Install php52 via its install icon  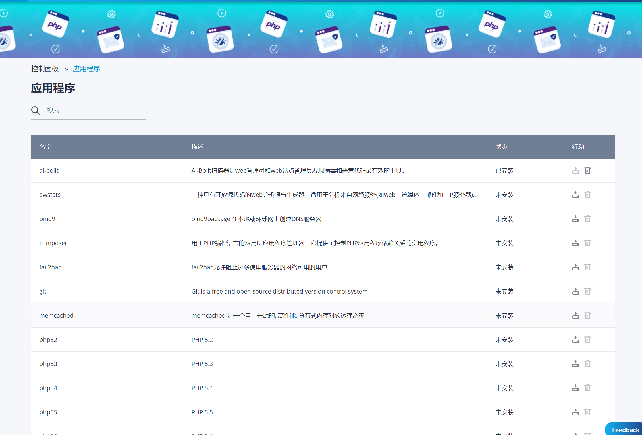pyautogui.click(x=575, y=340)
